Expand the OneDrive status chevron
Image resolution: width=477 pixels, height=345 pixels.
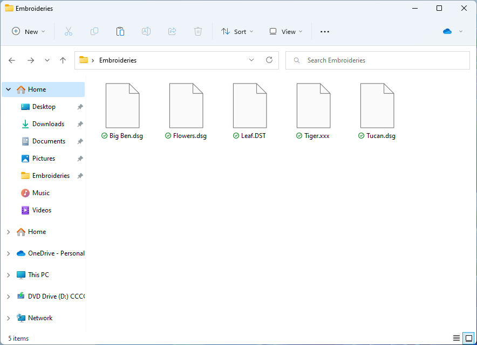pyautogui.click(x=461, y=31)
